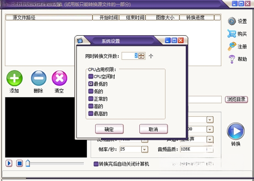The width and height of the screenshot is (254, 181).
Task: Click the Register (注册) key icon
Action: coord(232,46)
